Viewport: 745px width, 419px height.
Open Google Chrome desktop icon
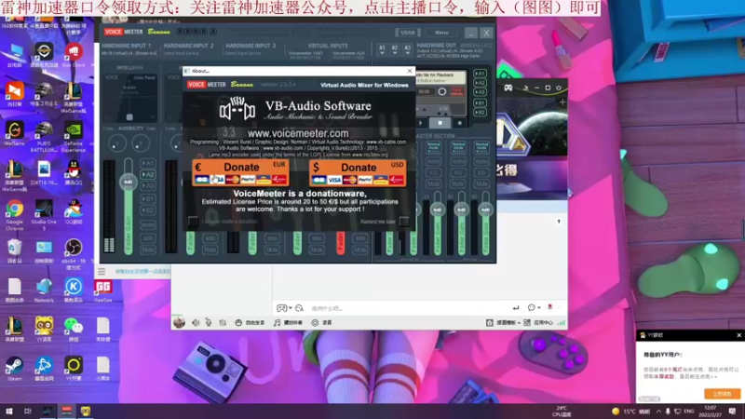[14, 215]
